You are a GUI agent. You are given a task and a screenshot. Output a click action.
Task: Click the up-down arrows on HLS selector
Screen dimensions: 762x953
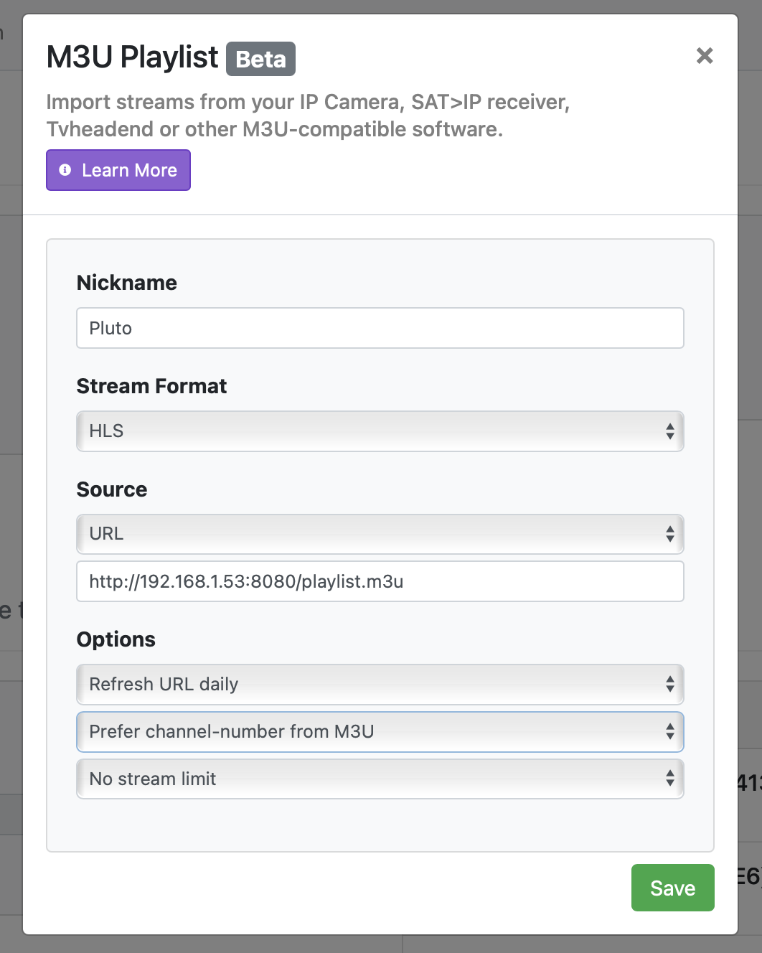pos(669,431)
